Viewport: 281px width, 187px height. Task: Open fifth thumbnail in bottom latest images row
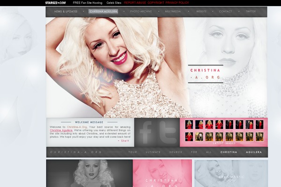[229, 137]
